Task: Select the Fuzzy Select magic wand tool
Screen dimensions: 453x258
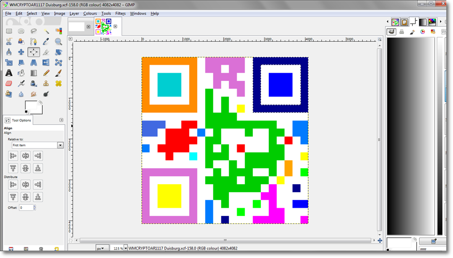Action: (46, 31)
